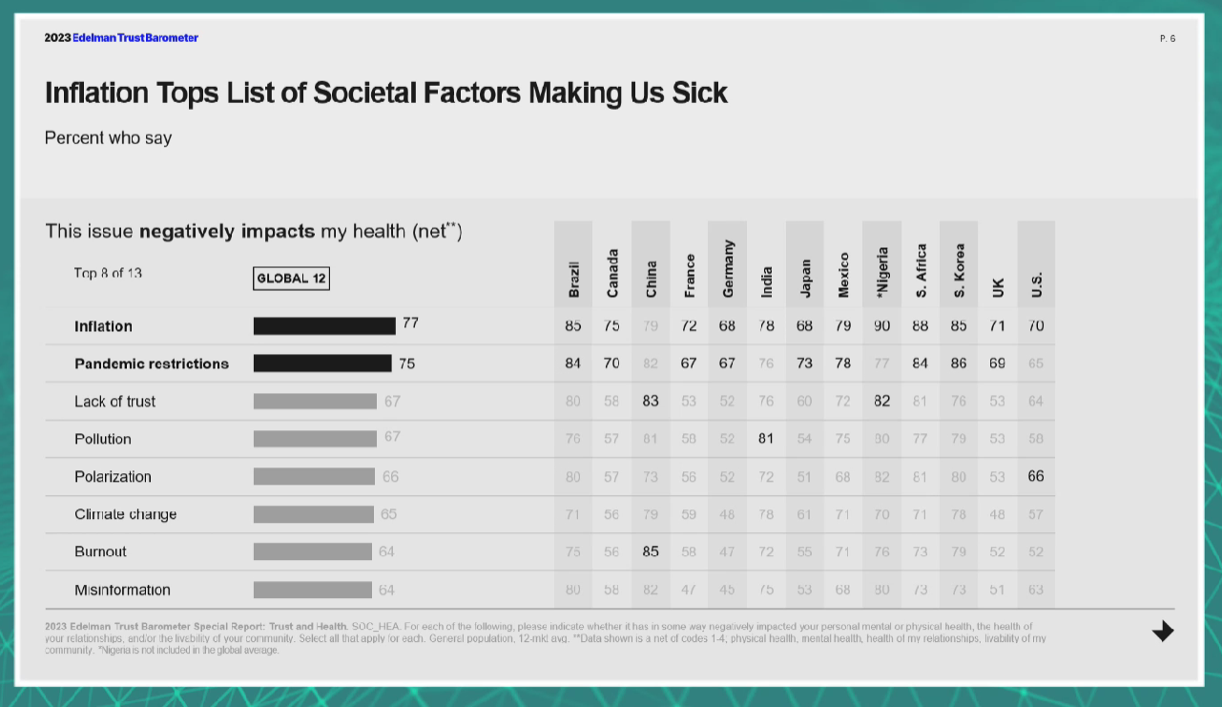
Task: Click the page number P. 6
Action: (1168, 39)
